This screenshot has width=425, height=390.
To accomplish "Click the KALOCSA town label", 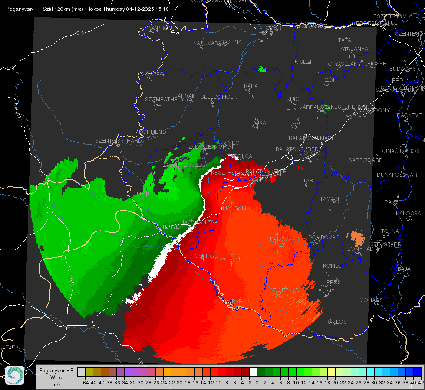I will pos(409,214).
